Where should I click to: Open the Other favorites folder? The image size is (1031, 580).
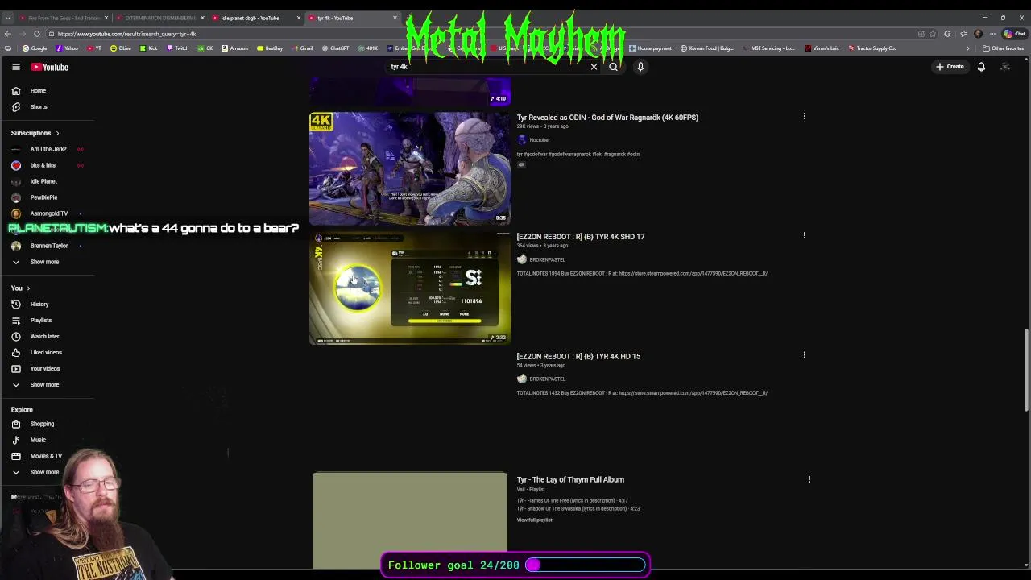click(1003, 48)
